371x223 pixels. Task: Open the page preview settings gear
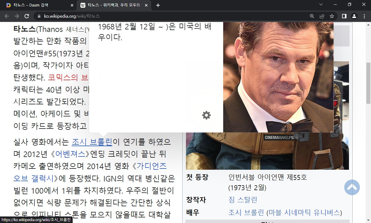click(x=206, y=115)
